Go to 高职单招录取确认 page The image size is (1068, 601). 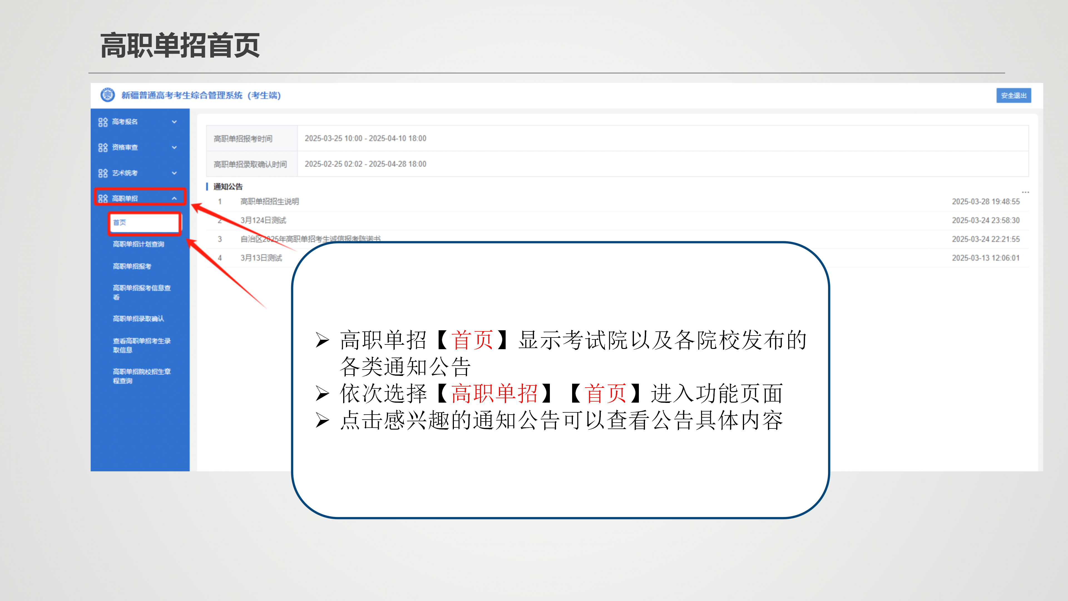click(139, 319)
